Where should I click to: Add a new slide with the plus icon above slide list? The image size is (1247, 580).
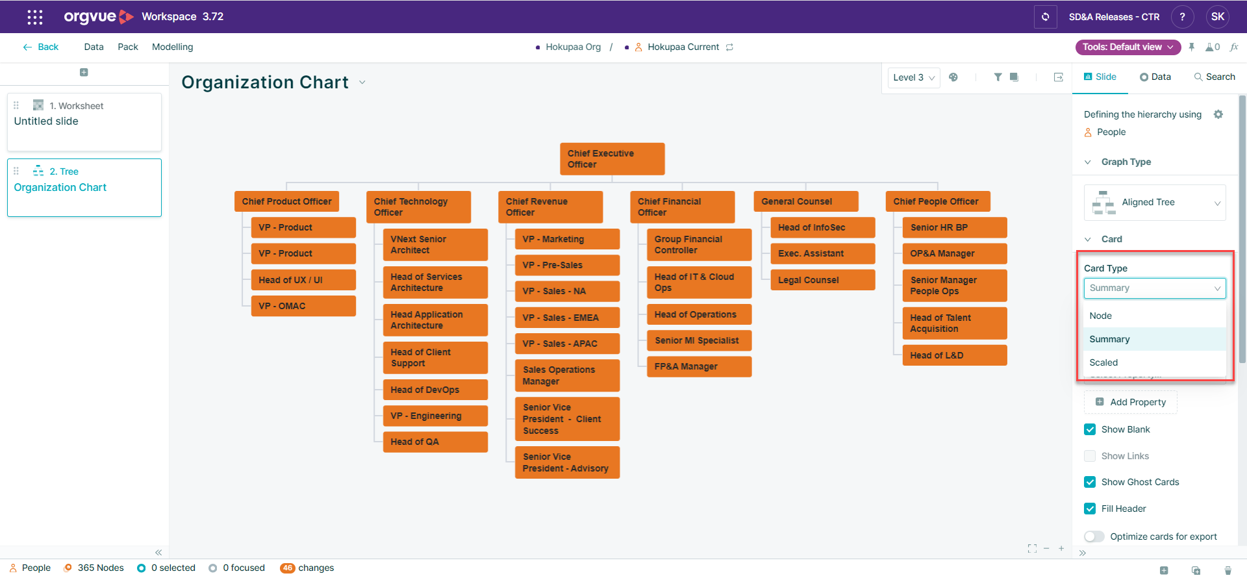pos(84,73)
